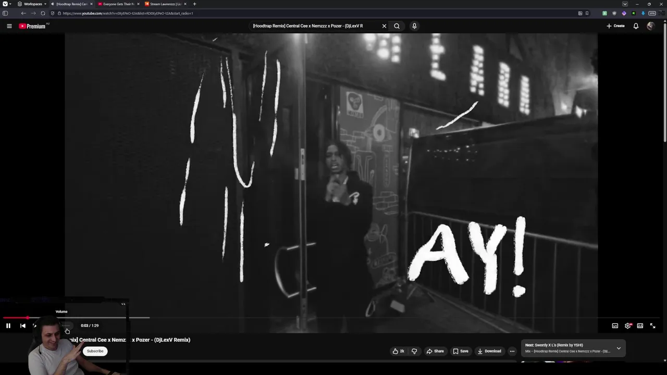Screen dimensions: 667x375
Task: Download the video
Action: [x=489, y=351]
